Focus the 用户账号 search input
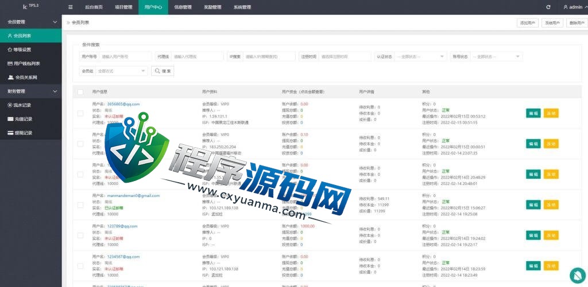588x287 pixels. [125, 57]
